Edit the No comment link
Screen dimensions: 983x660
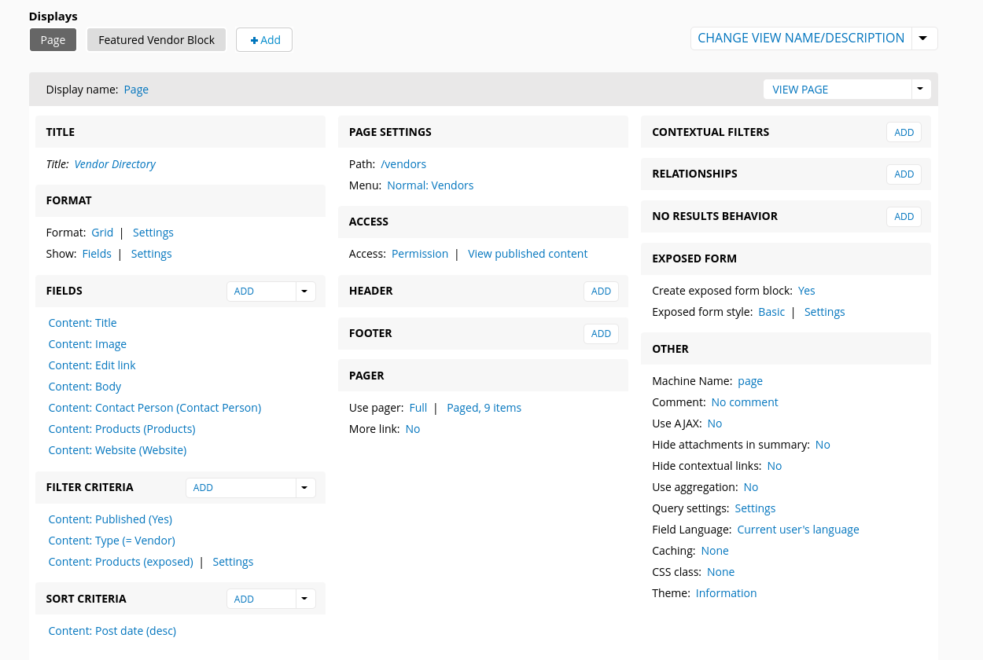point(745,402)
